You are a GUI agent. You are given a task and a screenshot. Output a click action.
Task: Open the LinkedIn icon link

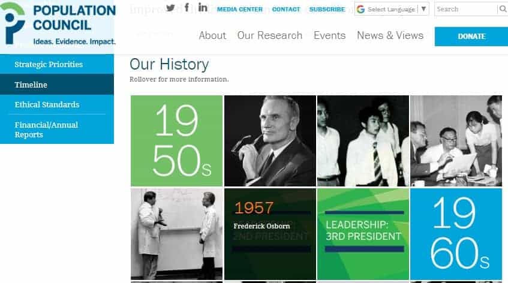pos(203,7)
